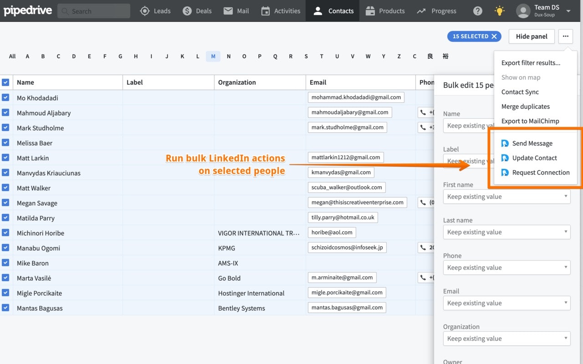Open the Leads section

point(155,10)
